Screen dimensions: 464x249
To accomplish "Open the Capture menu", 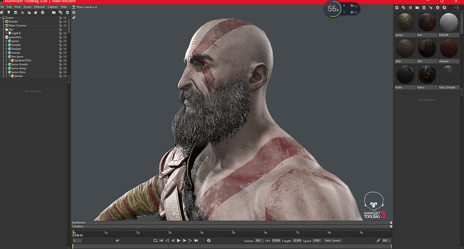I will 53,7.
